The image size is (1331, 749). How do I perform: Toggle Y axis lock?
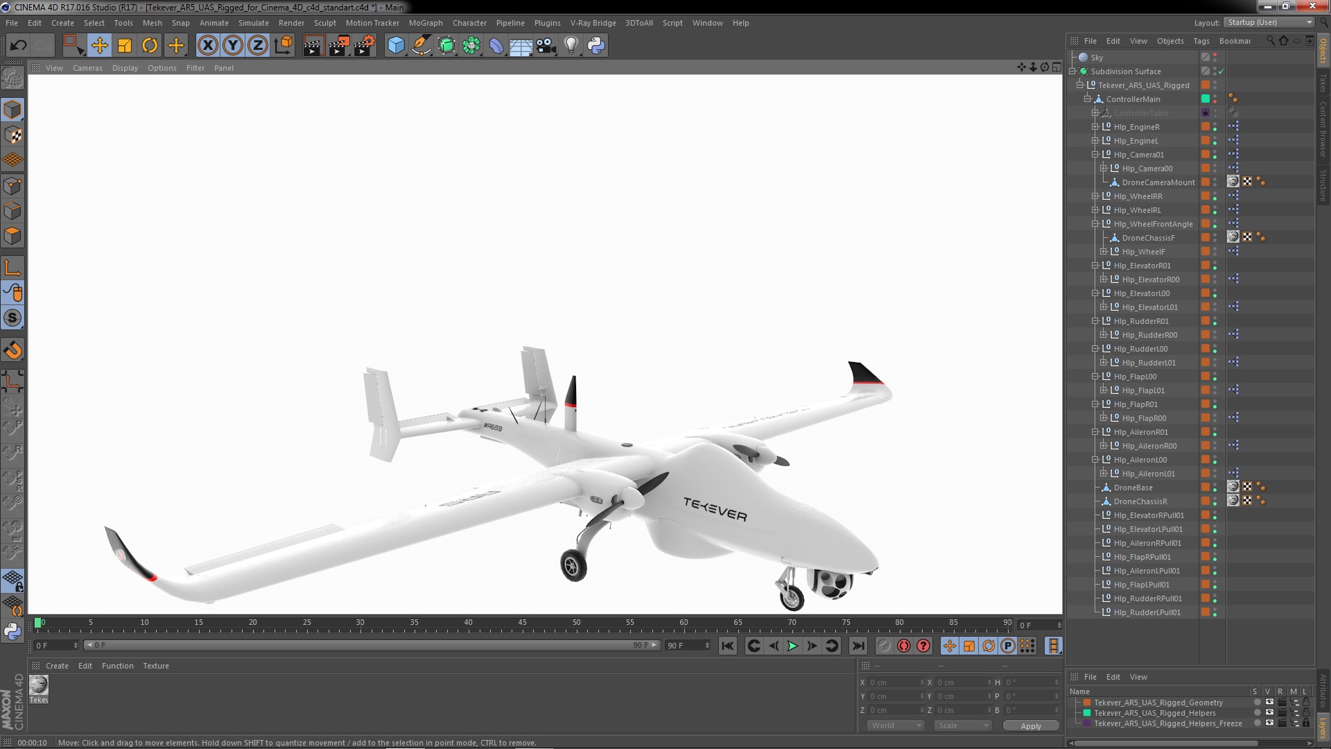(233, 46)
